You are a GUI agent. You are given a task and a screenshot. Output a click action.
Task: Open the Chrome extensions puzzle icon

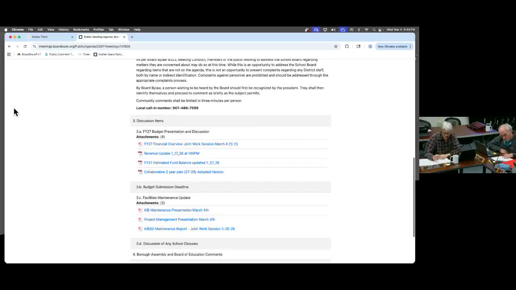[x=347, y=46]
